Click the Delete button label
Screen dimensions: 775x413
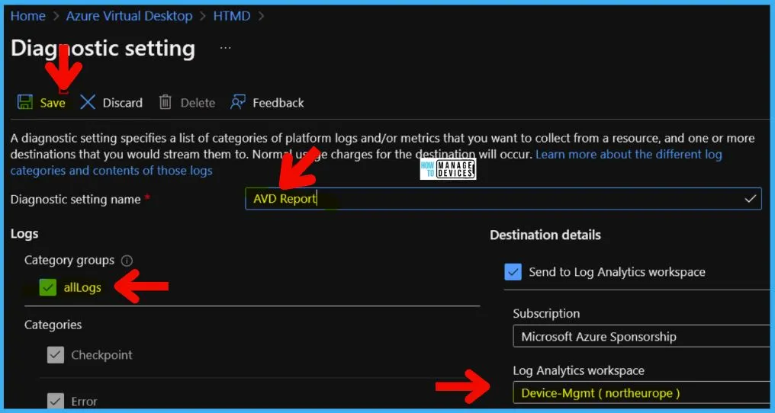pyautogui.click(x=198, y=103)
